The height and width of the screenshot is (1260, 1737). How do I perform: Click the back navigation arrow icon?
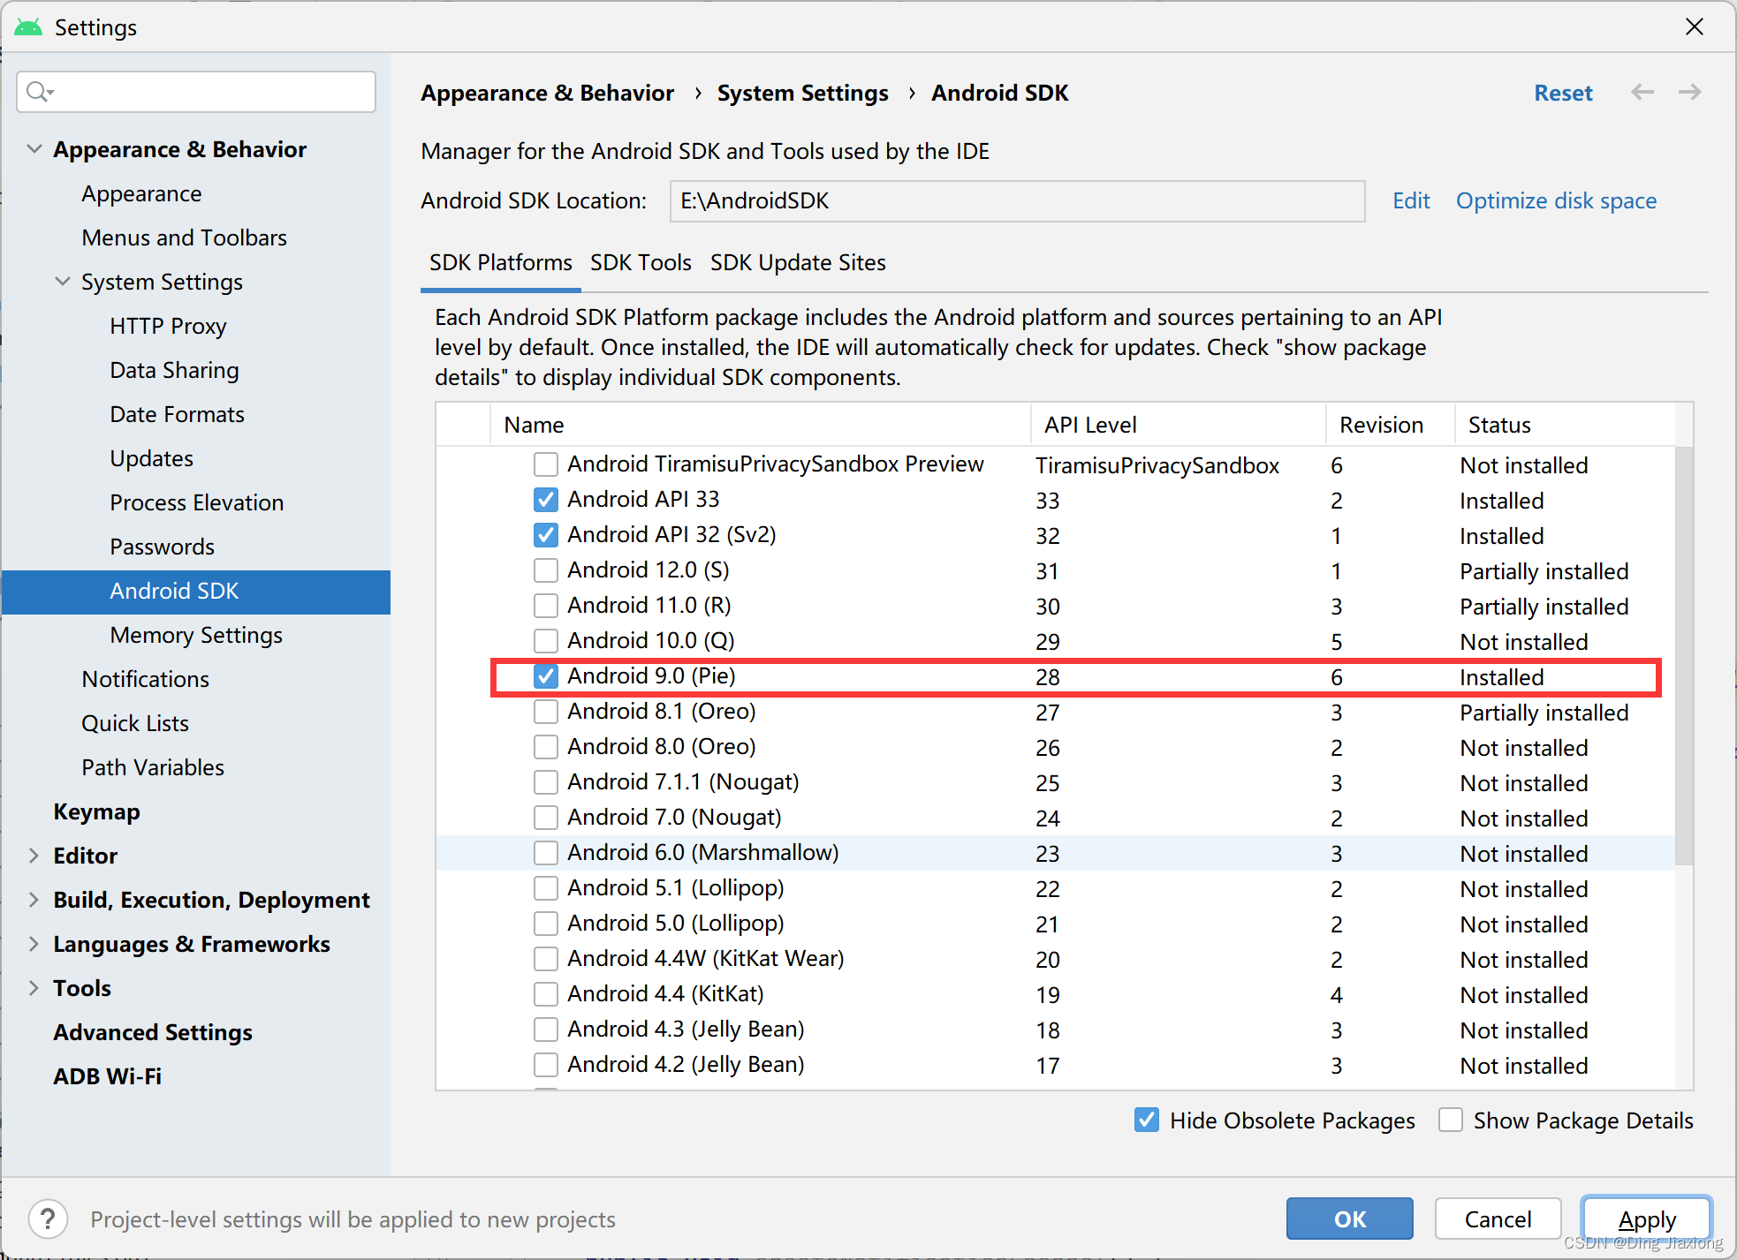[x=1642, y=93]
